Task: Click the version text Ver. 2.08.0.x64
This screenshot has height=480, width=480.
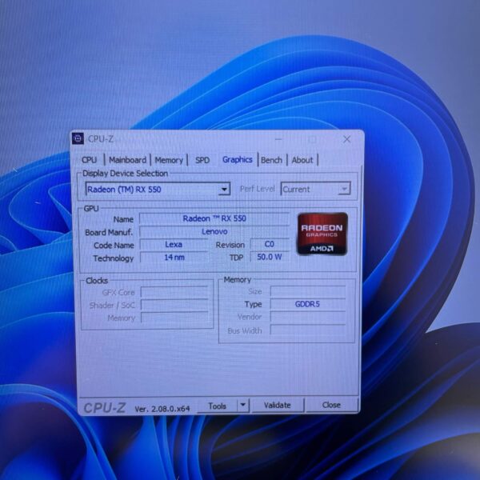Action: tap(162, 409)
